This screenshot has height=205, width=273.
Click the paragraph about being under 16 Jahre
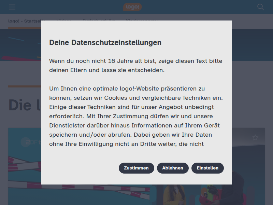click(135, 66)
